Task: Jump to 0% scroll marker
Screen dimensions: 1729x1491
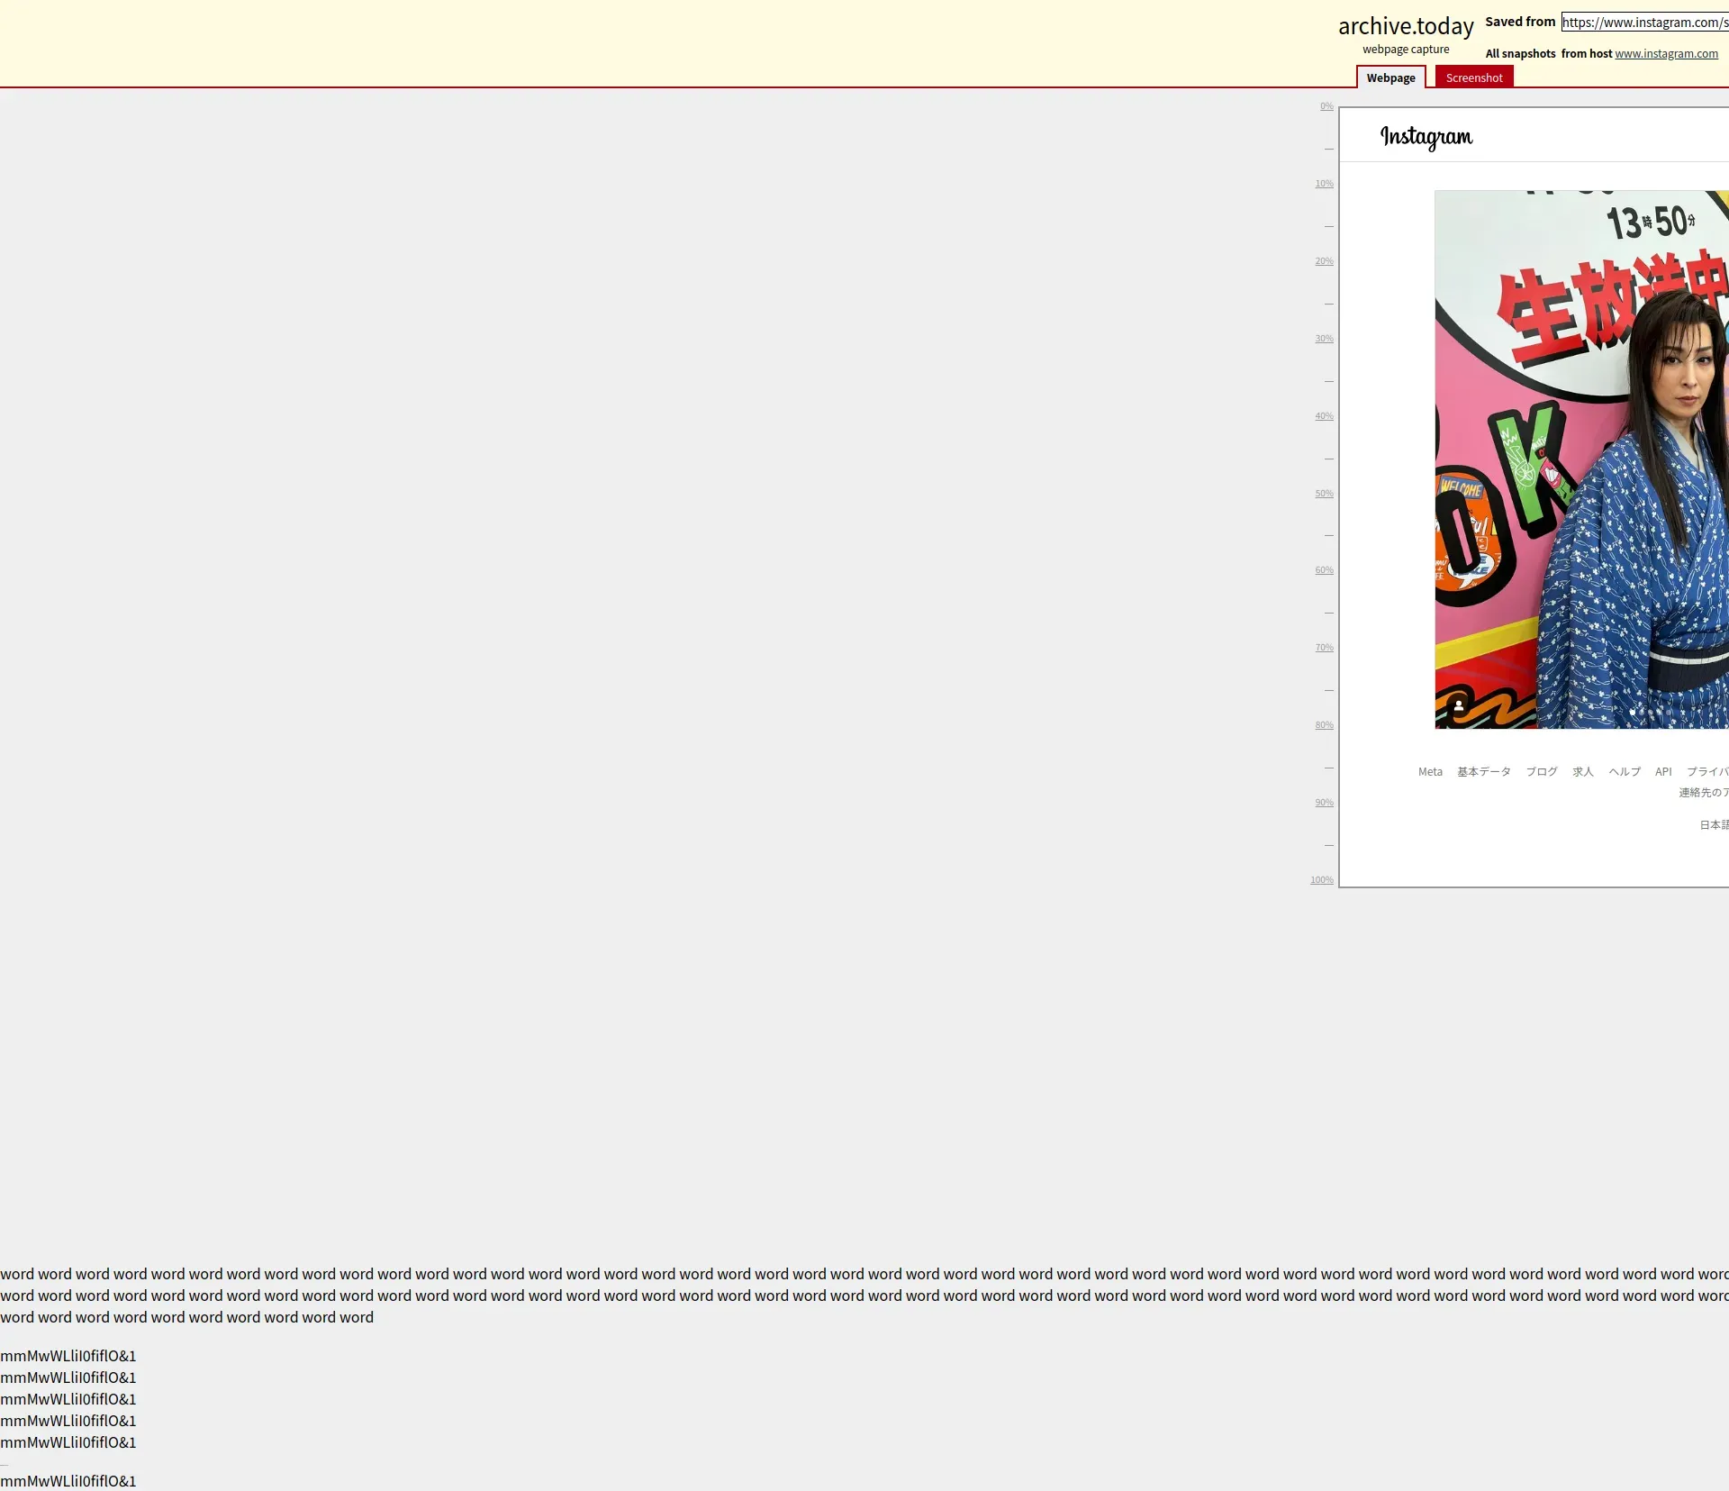Action: coord(1326,106)
